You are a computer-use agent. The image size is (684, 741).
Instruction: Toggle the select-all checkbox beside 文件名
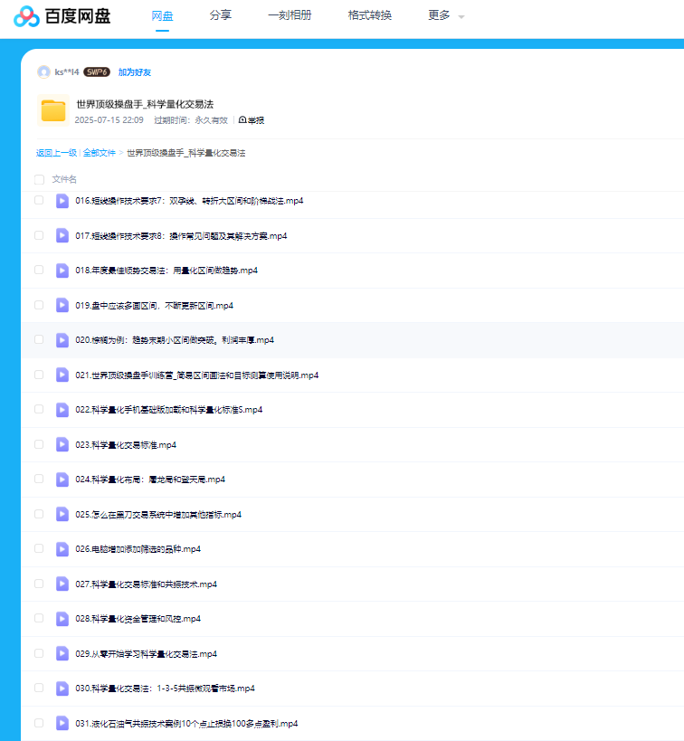39,179
